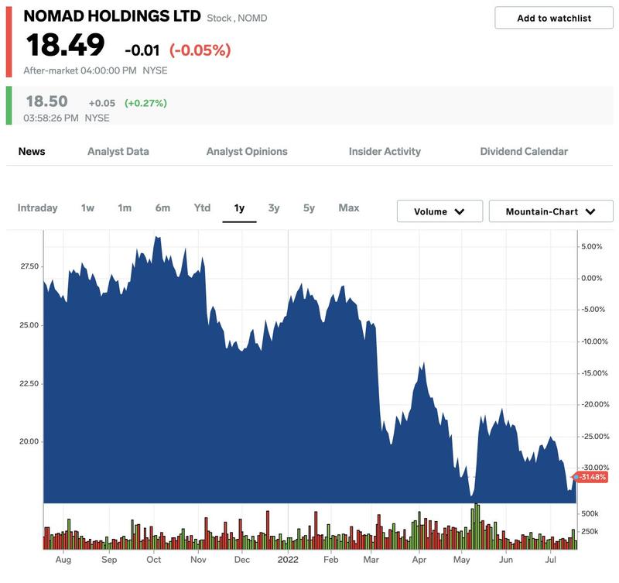Click the -25.00% percentage axis label

(x=595, y=436)
